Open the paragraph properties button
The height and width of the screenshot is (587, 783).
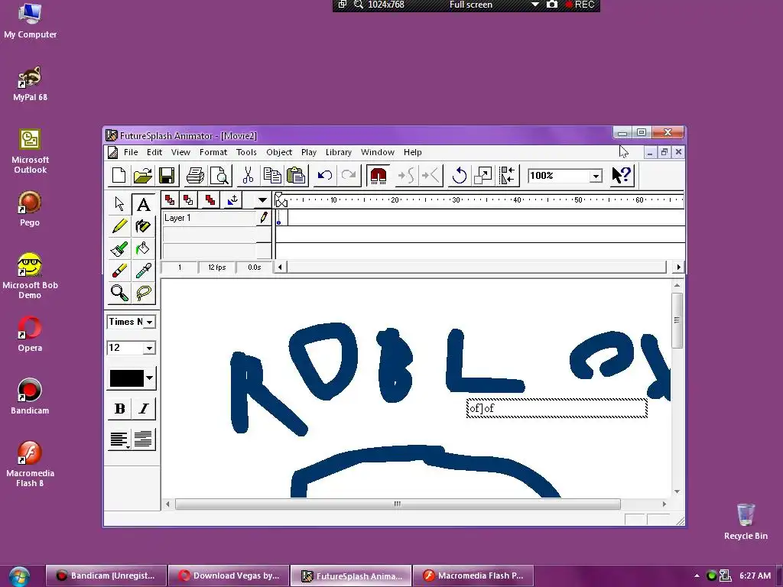tap(143, 439)
